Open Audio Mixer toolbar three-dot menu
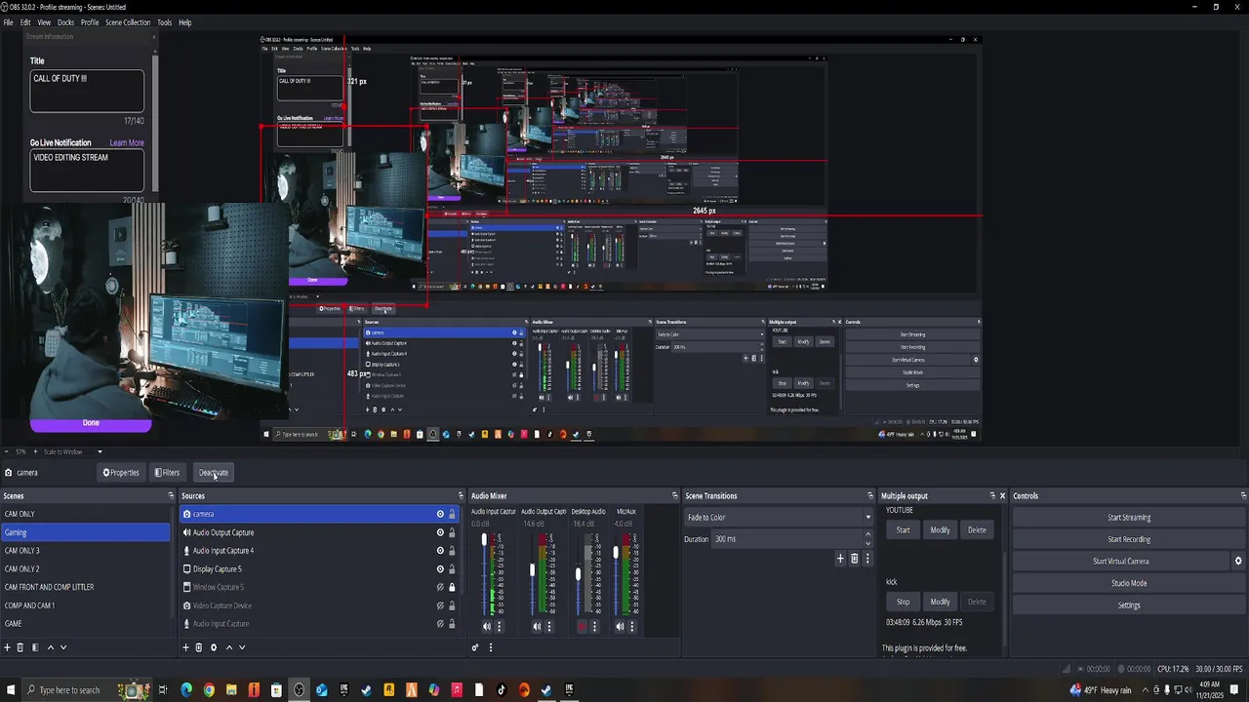1249x702 pixels. [490, 647]
